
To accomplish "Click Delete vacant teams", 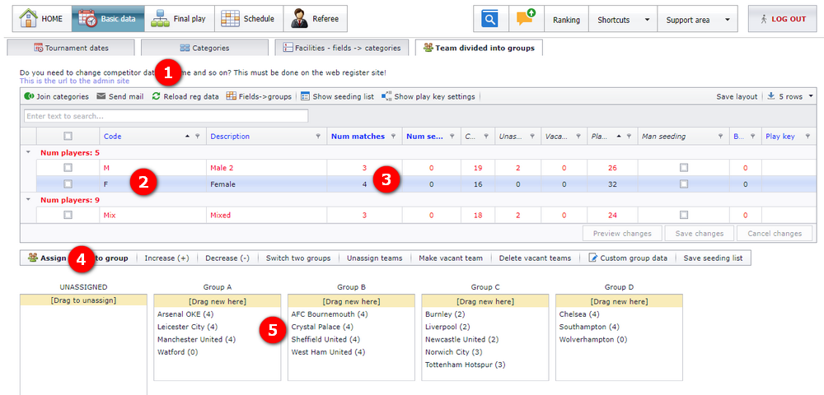I will [x=535, y=258].
